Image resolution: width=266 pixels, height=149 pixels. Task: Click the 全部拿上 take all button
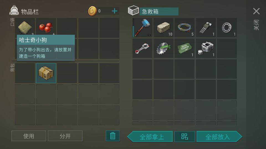pyautogui.click(x=150, y=137)
